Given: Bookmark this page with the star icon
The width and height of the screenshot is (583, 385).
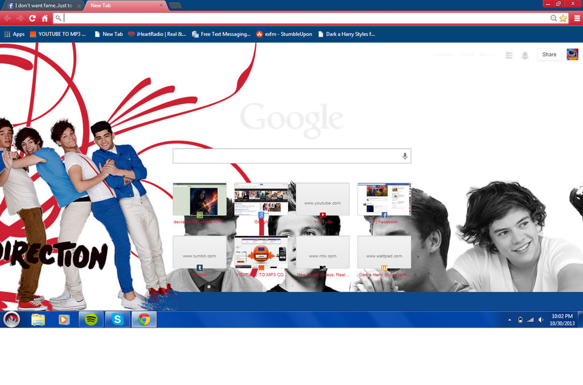Looking at the screenshot, I should click(x=563, y=18).
